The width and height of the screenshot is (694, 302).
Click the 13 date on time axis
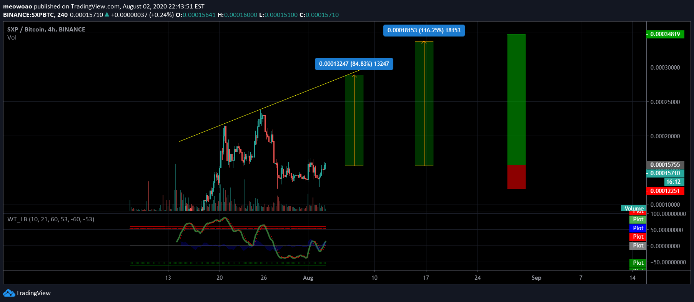coord(168,278)
